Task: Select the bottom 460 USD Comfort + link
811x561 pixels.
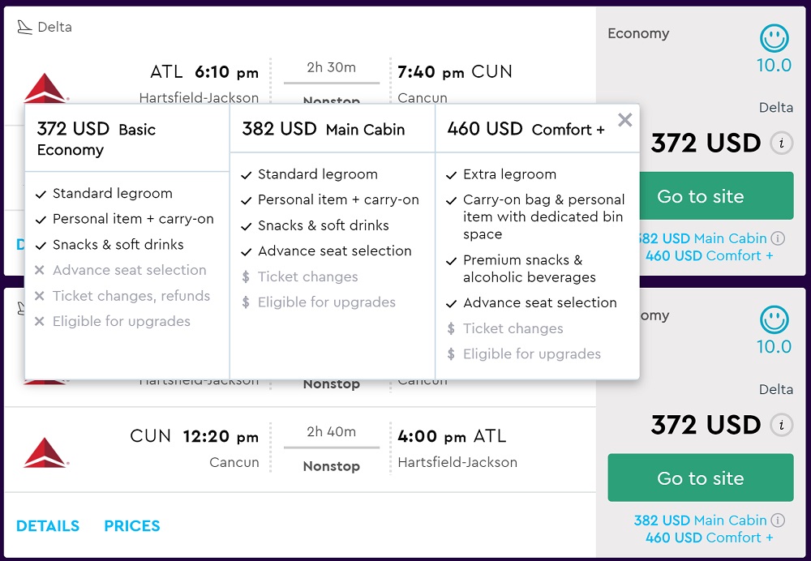Action: [x=709, y=537]
